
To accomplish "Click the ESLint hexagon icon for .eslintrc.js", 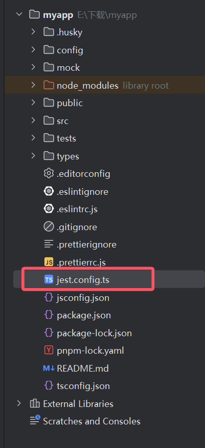I will [49, 209].
